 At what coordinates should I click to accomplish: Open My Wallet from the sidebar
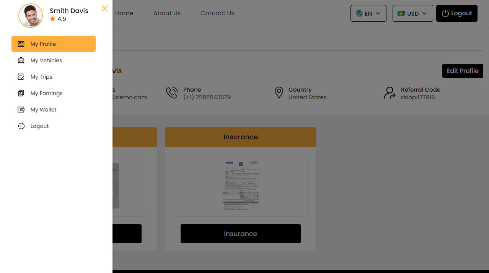coord(43,110)
